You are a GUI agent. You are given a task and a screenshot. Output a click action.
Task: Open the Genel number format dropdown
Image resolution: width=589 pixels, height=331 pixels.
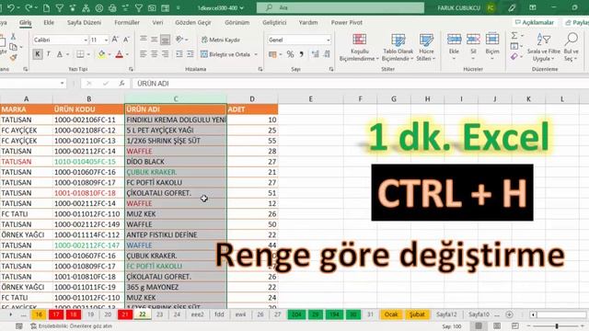[329, 40]
